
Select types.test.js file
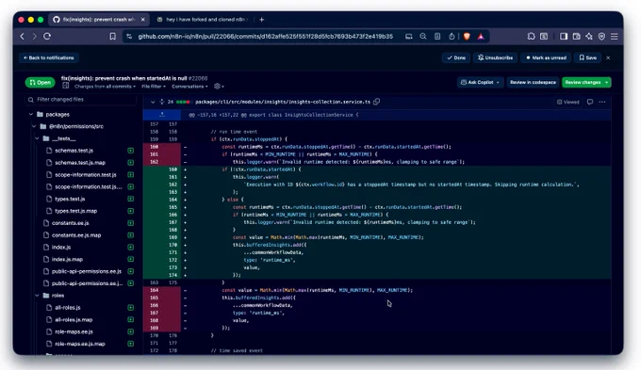(x=70, y=199)
